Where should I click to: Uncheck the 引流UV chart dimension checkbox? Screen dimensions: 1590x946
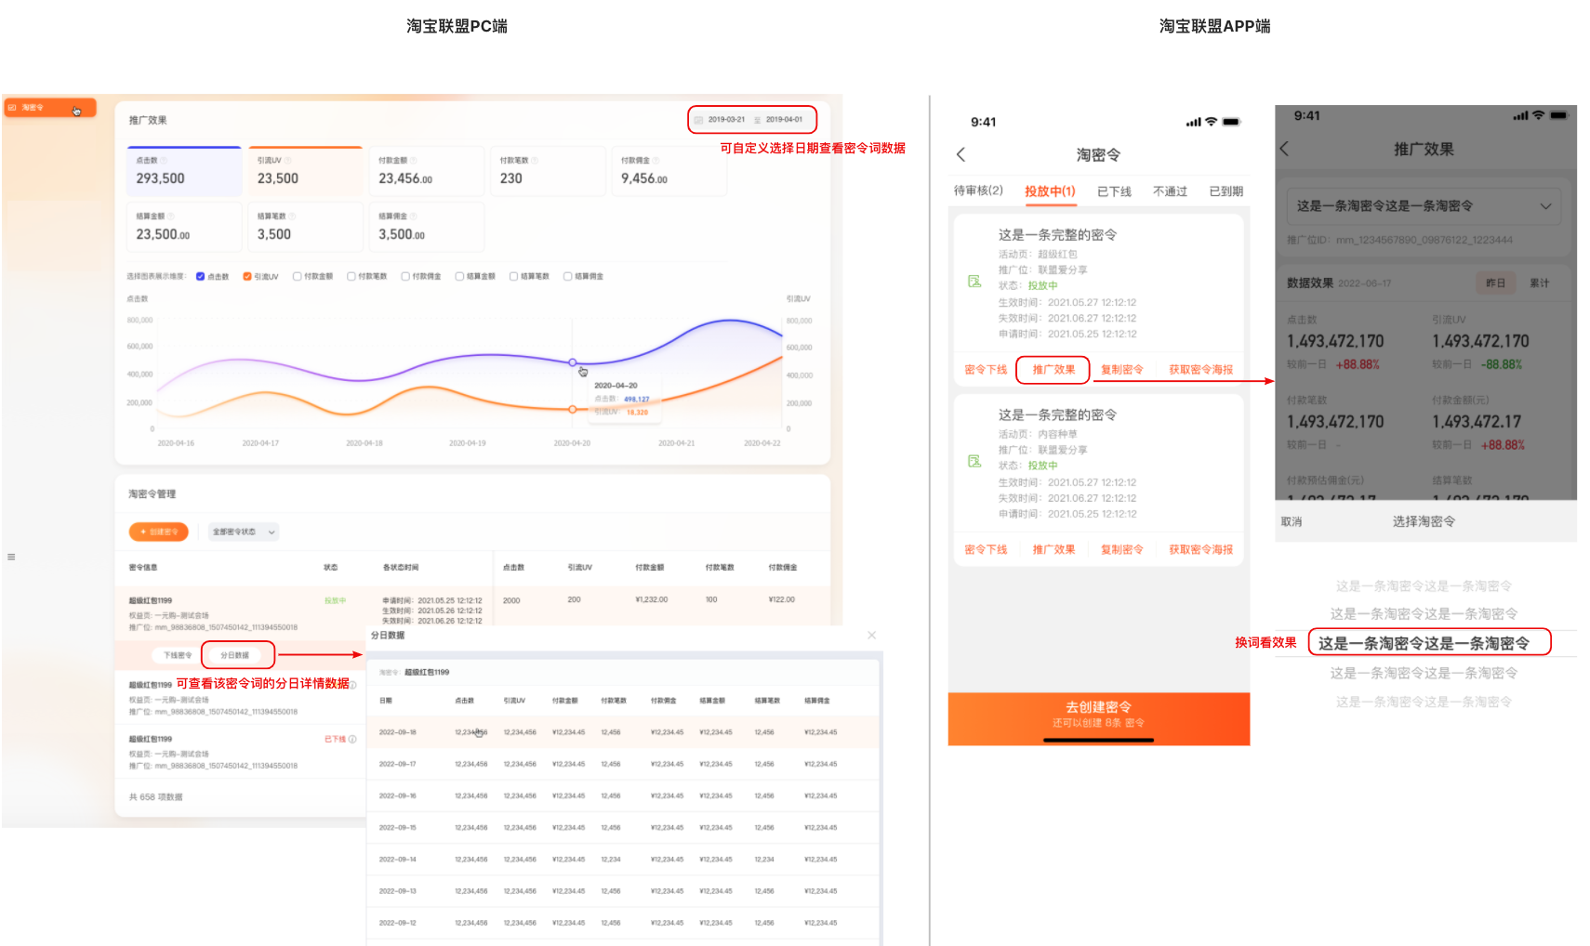coord(247,276)
